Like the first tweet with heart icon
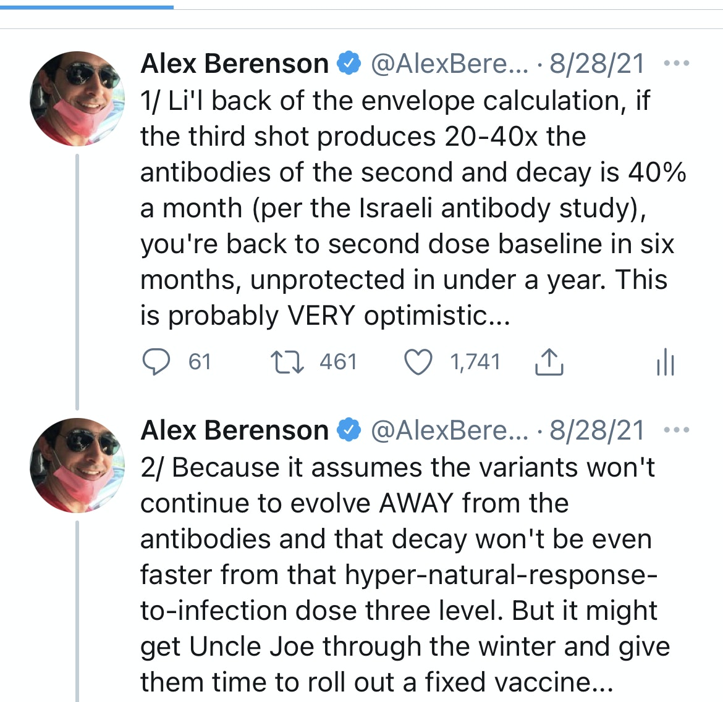This screenshot has height=702, width=723. point(418,362)
